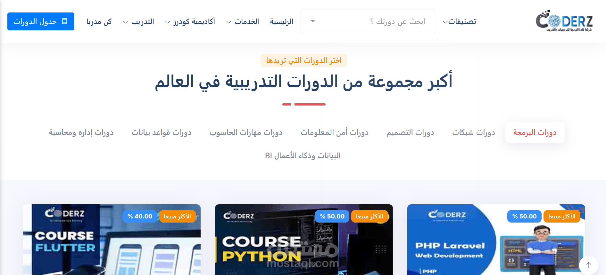The image size is (606, 275).
Task: Click the Coderz logo in the header
Action: 564,21
